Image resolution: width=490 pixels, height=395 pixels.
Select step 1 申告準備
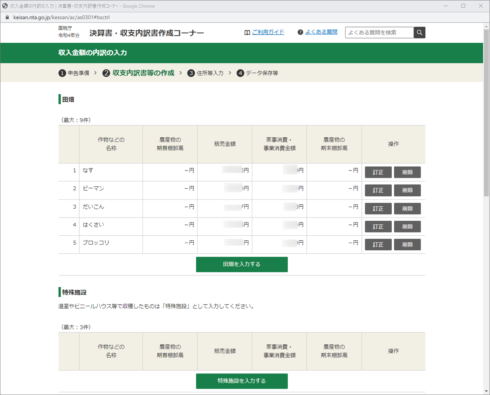click(74, 73)
